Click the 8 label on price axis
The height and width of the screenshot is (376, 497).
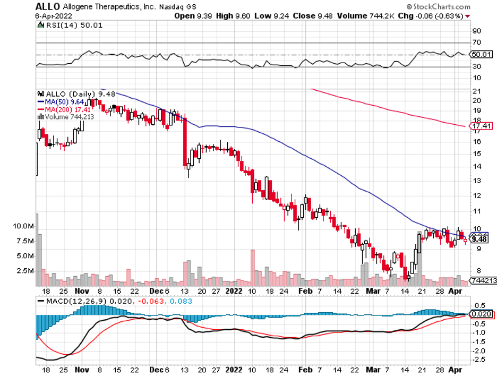[478, 270]
